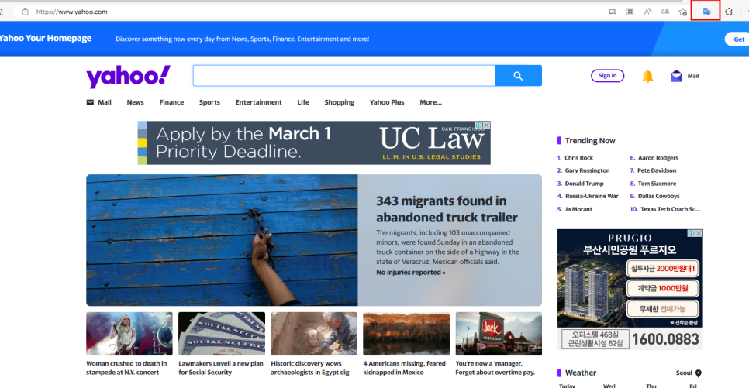Open the Finance nav item
This screenshot has height=388, width=749.
171,102
